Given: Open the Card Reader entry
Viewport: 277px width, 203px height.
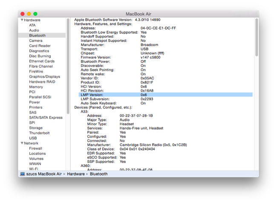Looking at the screenshot, I should [x=40, y=46].
